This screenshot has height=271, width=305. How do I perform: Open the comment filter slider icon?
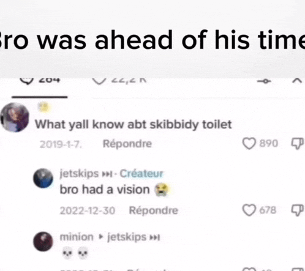coord(264,81)
